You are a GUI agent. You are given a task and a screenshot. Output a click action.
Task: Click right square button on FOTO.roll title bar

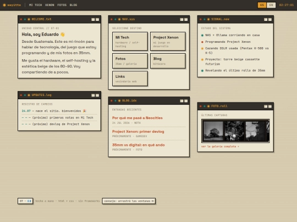pyautogui.click(x=270, y=106)
